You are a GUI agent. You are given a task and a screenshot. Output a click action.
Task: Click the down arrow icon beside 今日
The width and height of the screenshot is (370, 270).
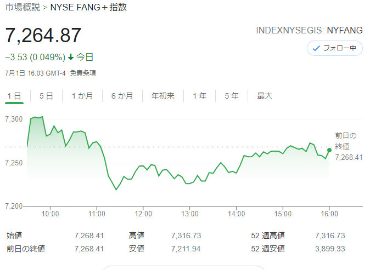point(71,57)
